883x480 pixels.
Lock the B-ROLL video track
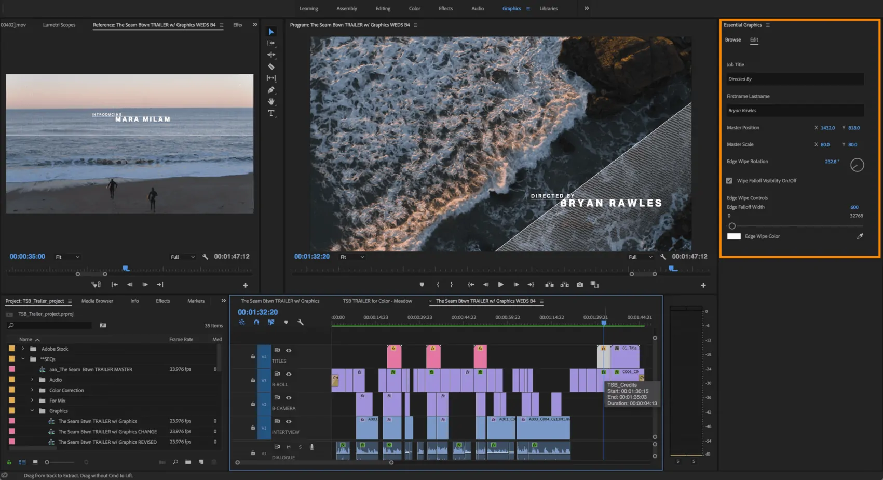pos(252,380)
